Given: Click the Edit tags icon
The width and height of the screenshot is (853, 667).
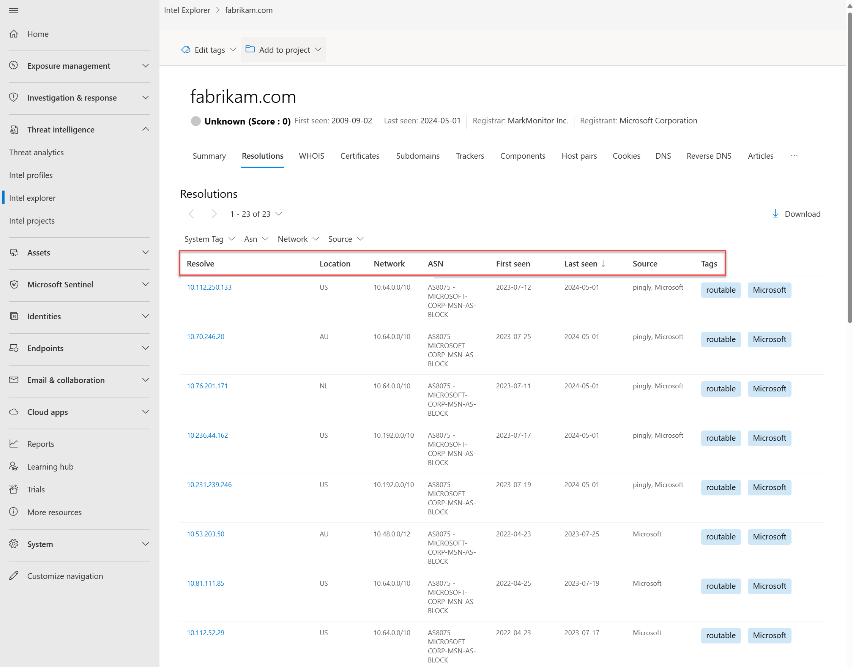Looking at the screenshot, I should click(x=186, y=50).
